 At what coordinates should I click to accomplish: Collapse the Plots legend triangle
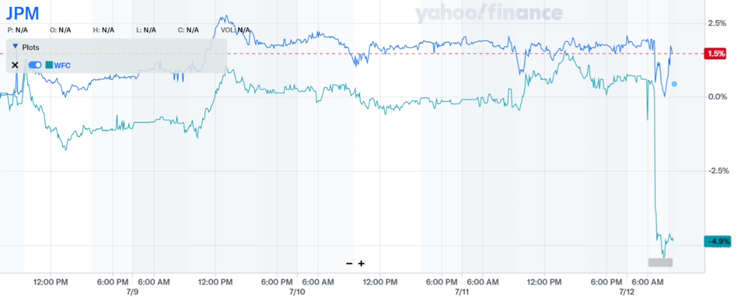[15, 47]
